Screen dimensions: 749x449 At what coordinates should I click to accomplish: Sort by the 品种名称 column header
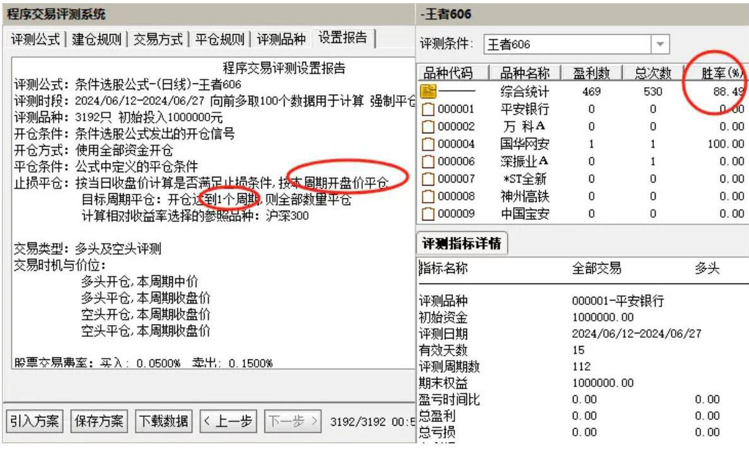524,73
